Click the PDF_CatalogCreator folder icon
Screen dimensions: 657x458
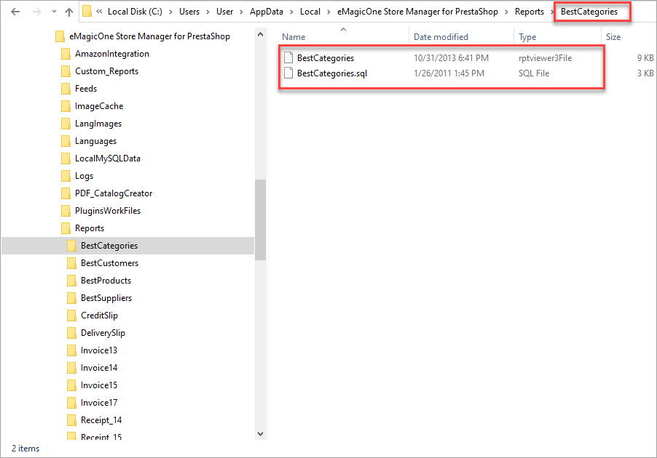click(66, 193)
